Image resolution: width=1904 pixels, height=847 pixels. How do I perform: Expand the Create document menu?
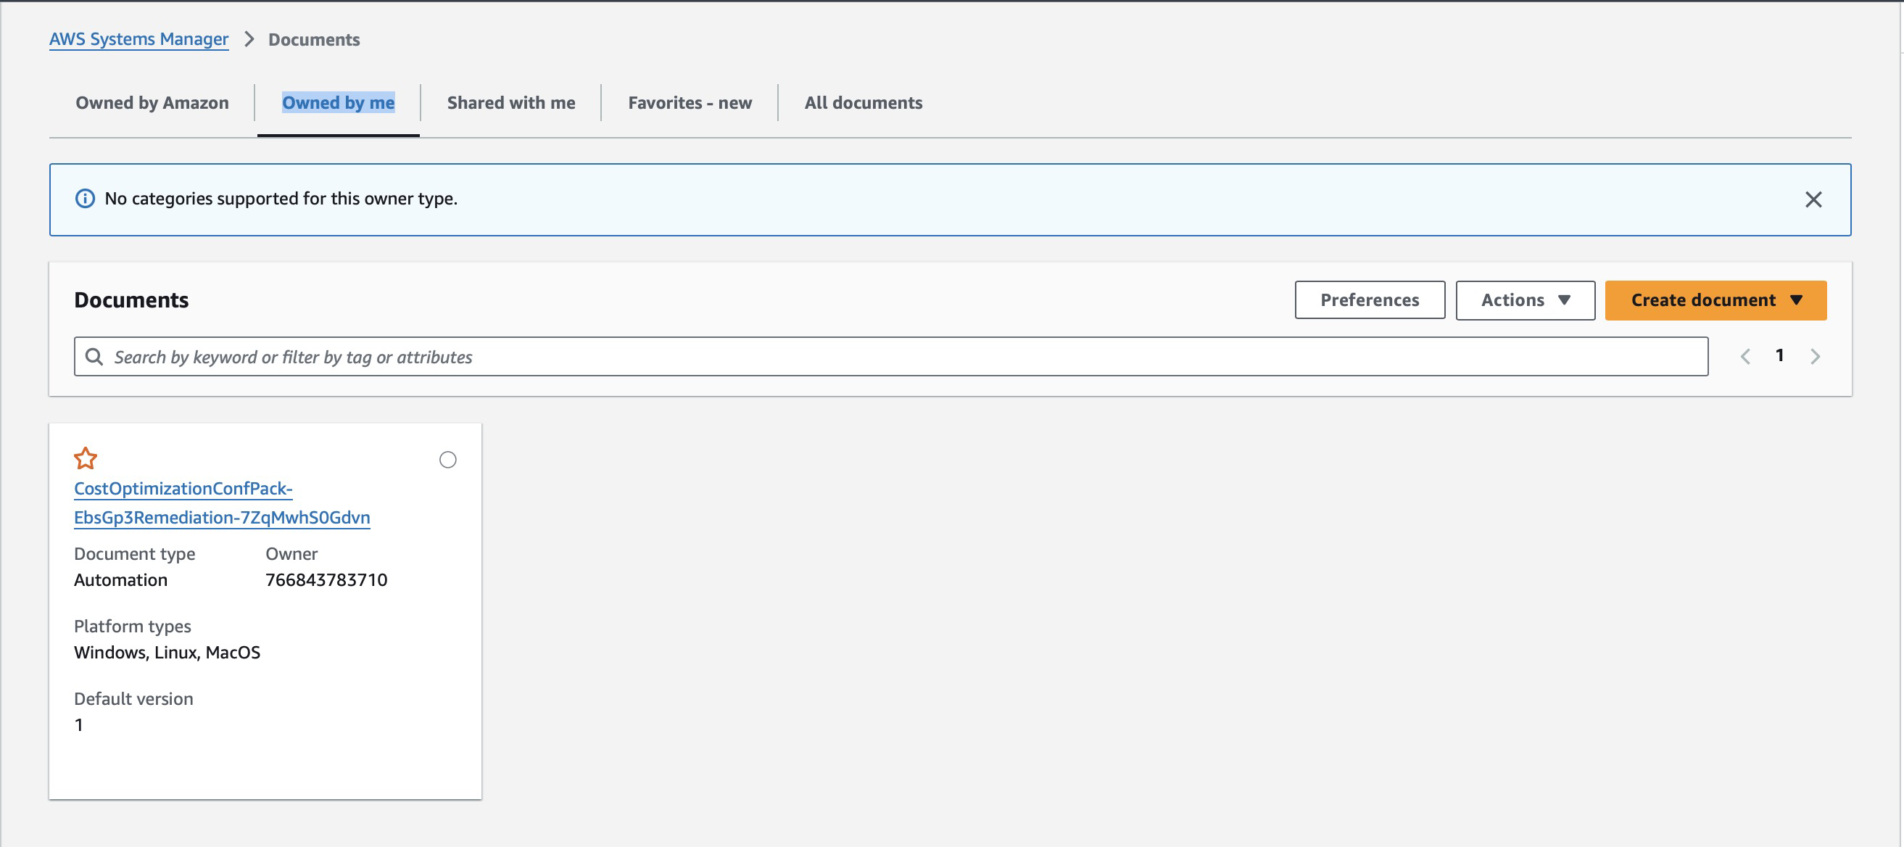[1715, 300]
